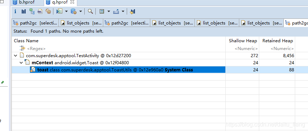Image resolution: width=308 pixels, height=131 pixels.
Task: Open the fourth list_objects results tab
Action: 261,23
